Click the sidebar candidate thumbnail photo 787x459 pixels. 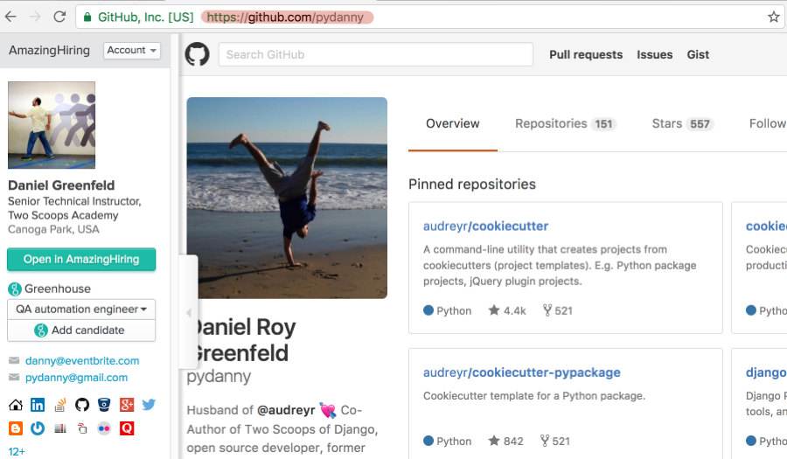[x=52, y=125]
